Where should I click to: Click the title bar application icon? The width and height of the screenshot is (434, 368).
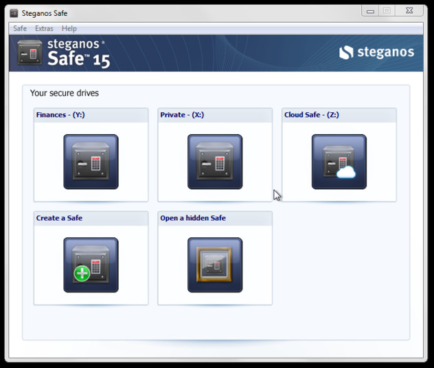14,13
